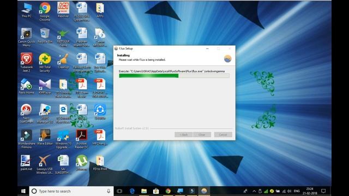The image size is (349, 196).
Task: Open the Tuberank Jeet 2 shortcut
Action: pyautogui.click(x=27, y=63)
